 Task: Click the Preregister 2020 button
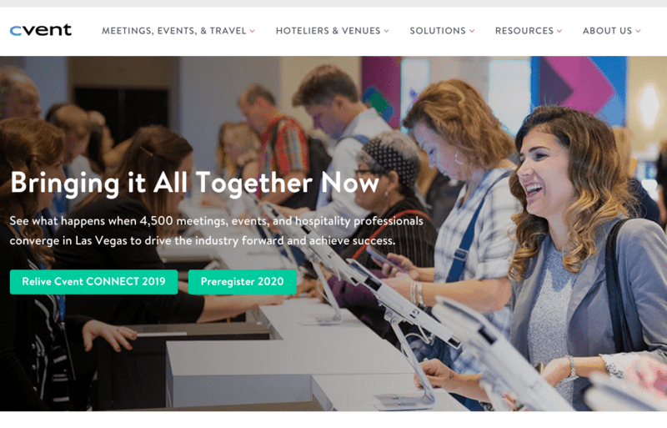click(x=242, y=281)
